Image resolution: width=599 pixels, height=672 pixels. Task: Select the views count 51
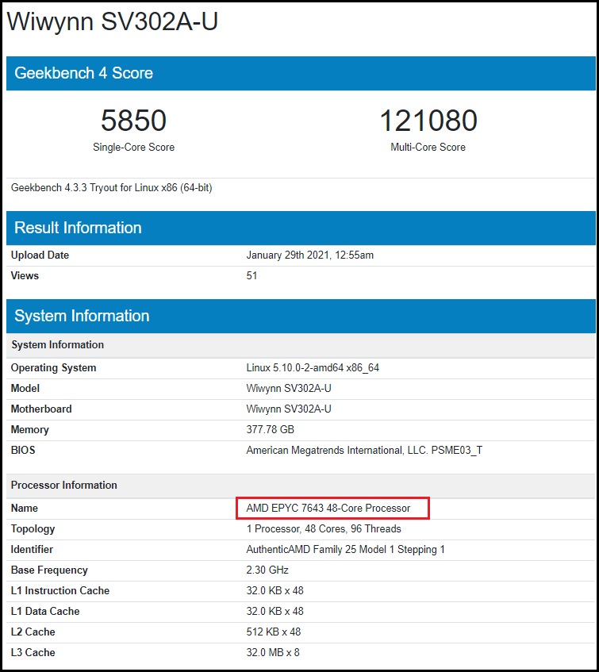coord(252,275)
